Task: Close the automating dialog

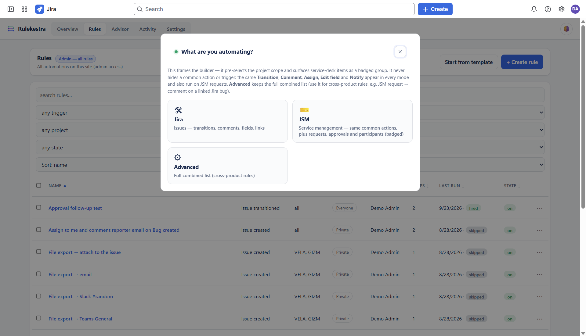Action: (400, 52)
